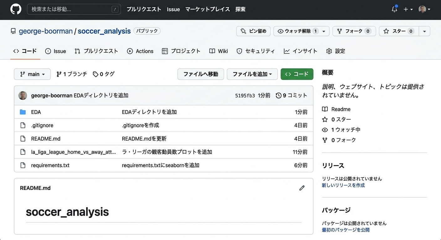
Task: Open the .gitignore file
Action: [x=42, y=125]
